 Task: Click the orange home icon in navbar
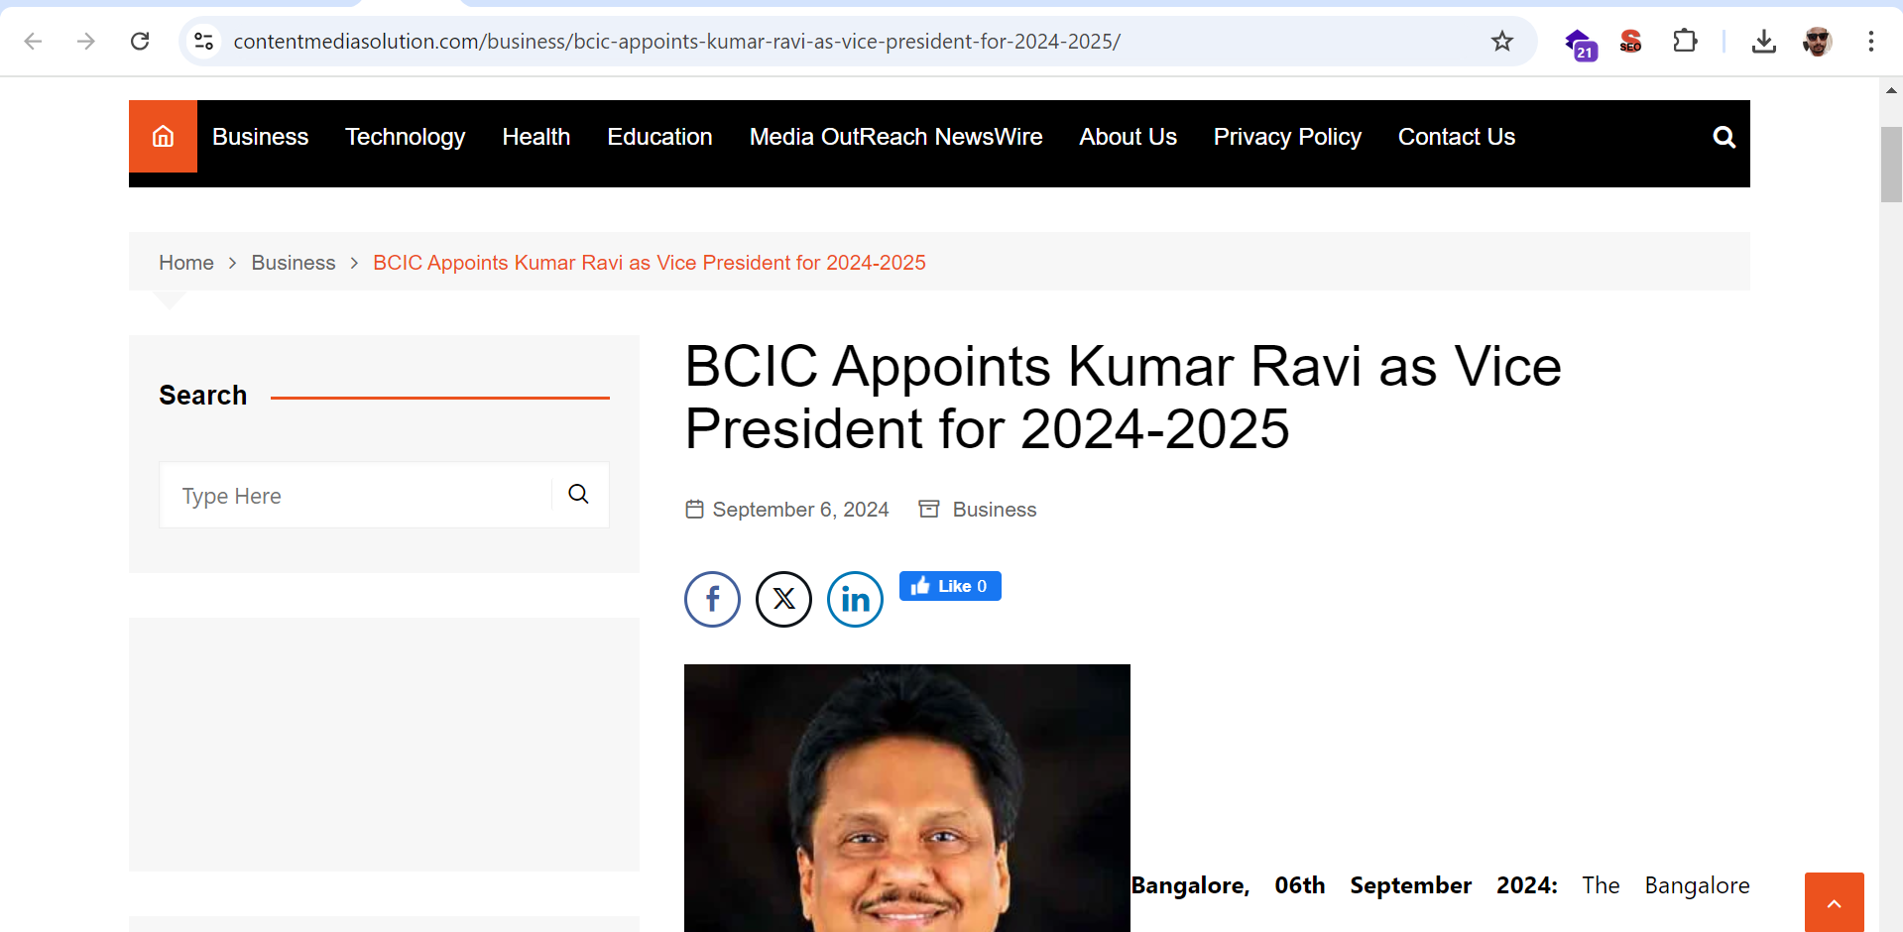[x=163, y=136]
